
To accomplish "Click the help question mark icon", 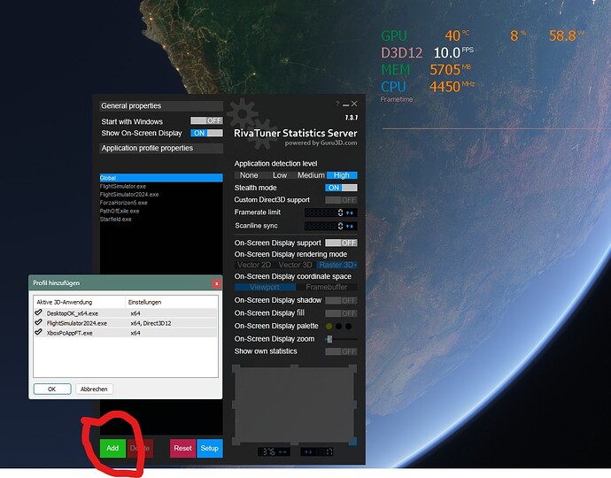I will click(337, 104).
